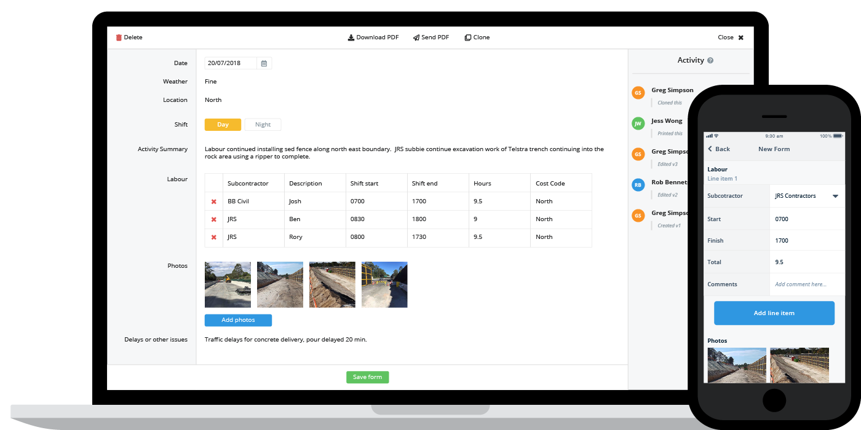Viewport: 861px width, 430px height.
Task: Tap the first photo on the phone
Action: 737,365
